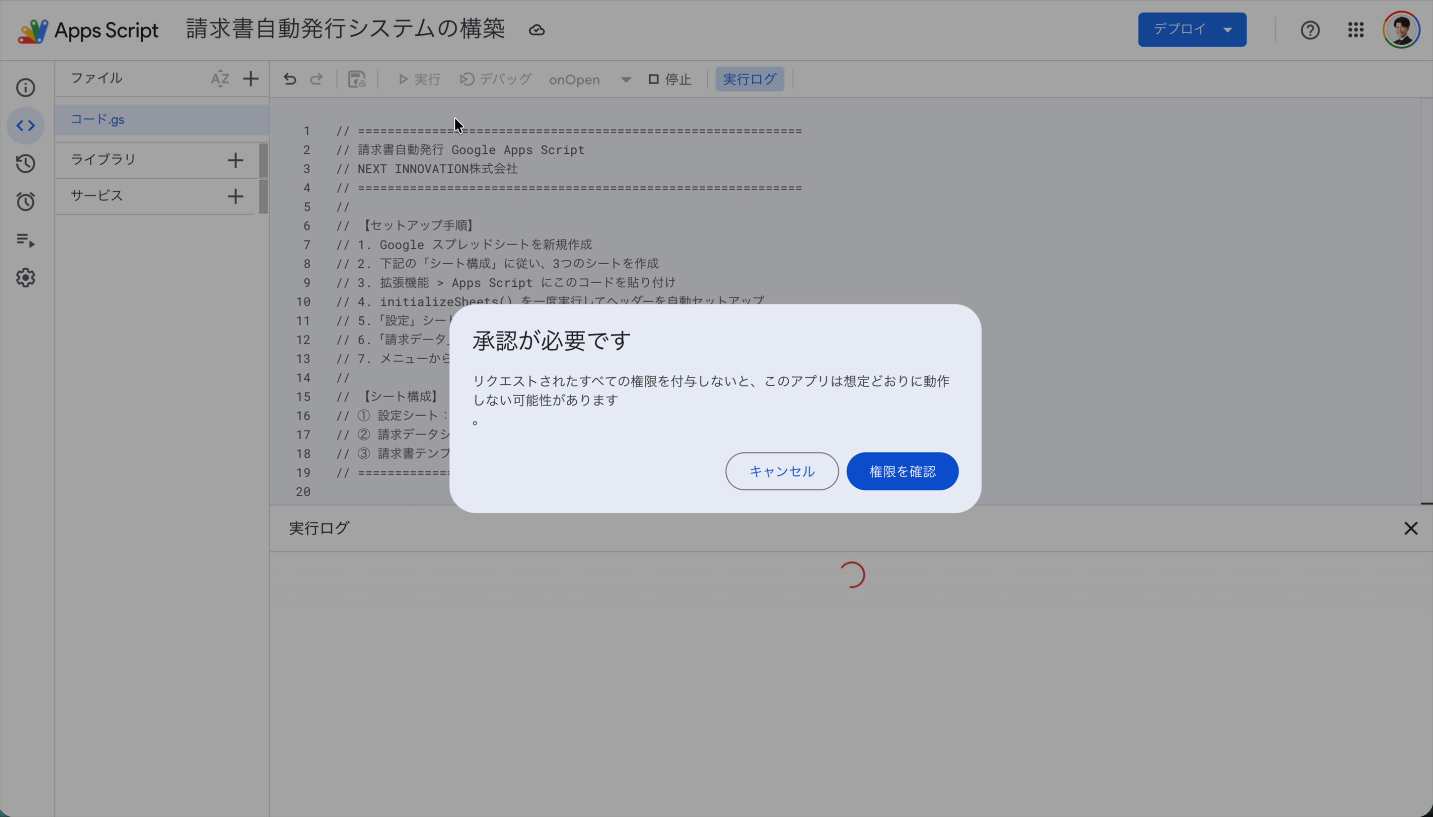Open the Google apps launcher grid

click(1355, 30)
